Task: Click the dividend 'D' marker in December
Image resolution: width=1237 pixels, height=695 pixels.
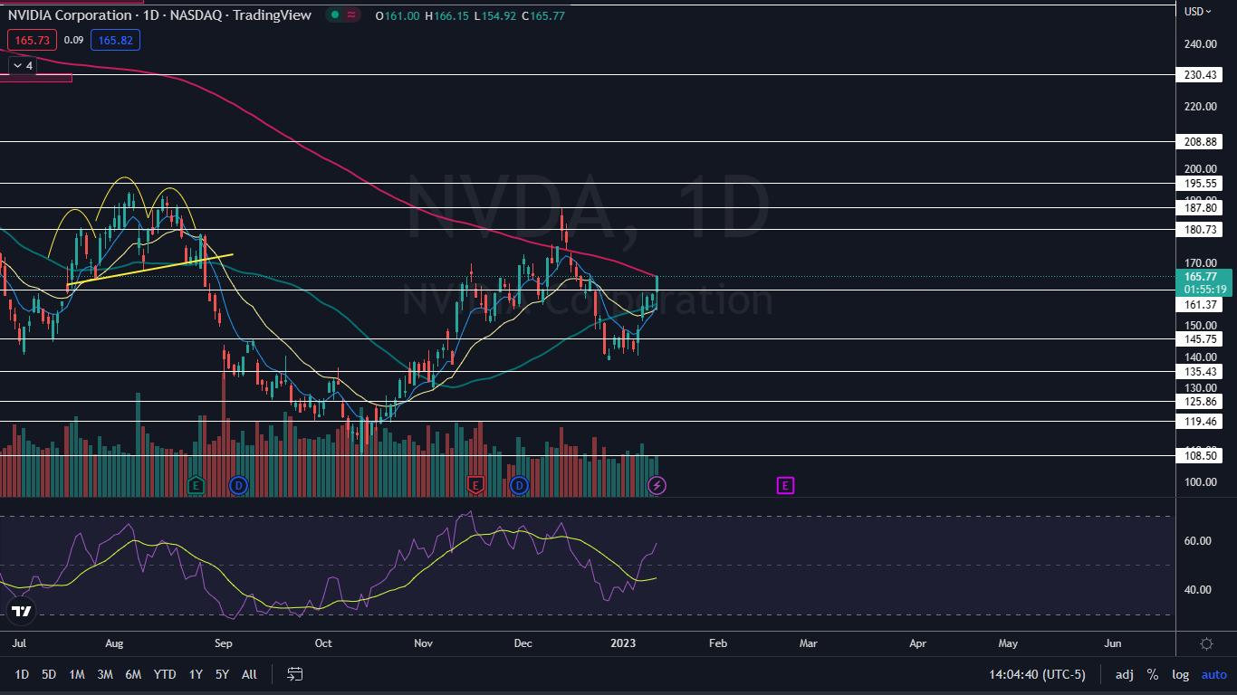Action: tap(519, 486)
